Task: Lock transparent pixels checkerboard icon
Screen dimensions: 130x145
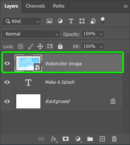Action: [21, 46]
